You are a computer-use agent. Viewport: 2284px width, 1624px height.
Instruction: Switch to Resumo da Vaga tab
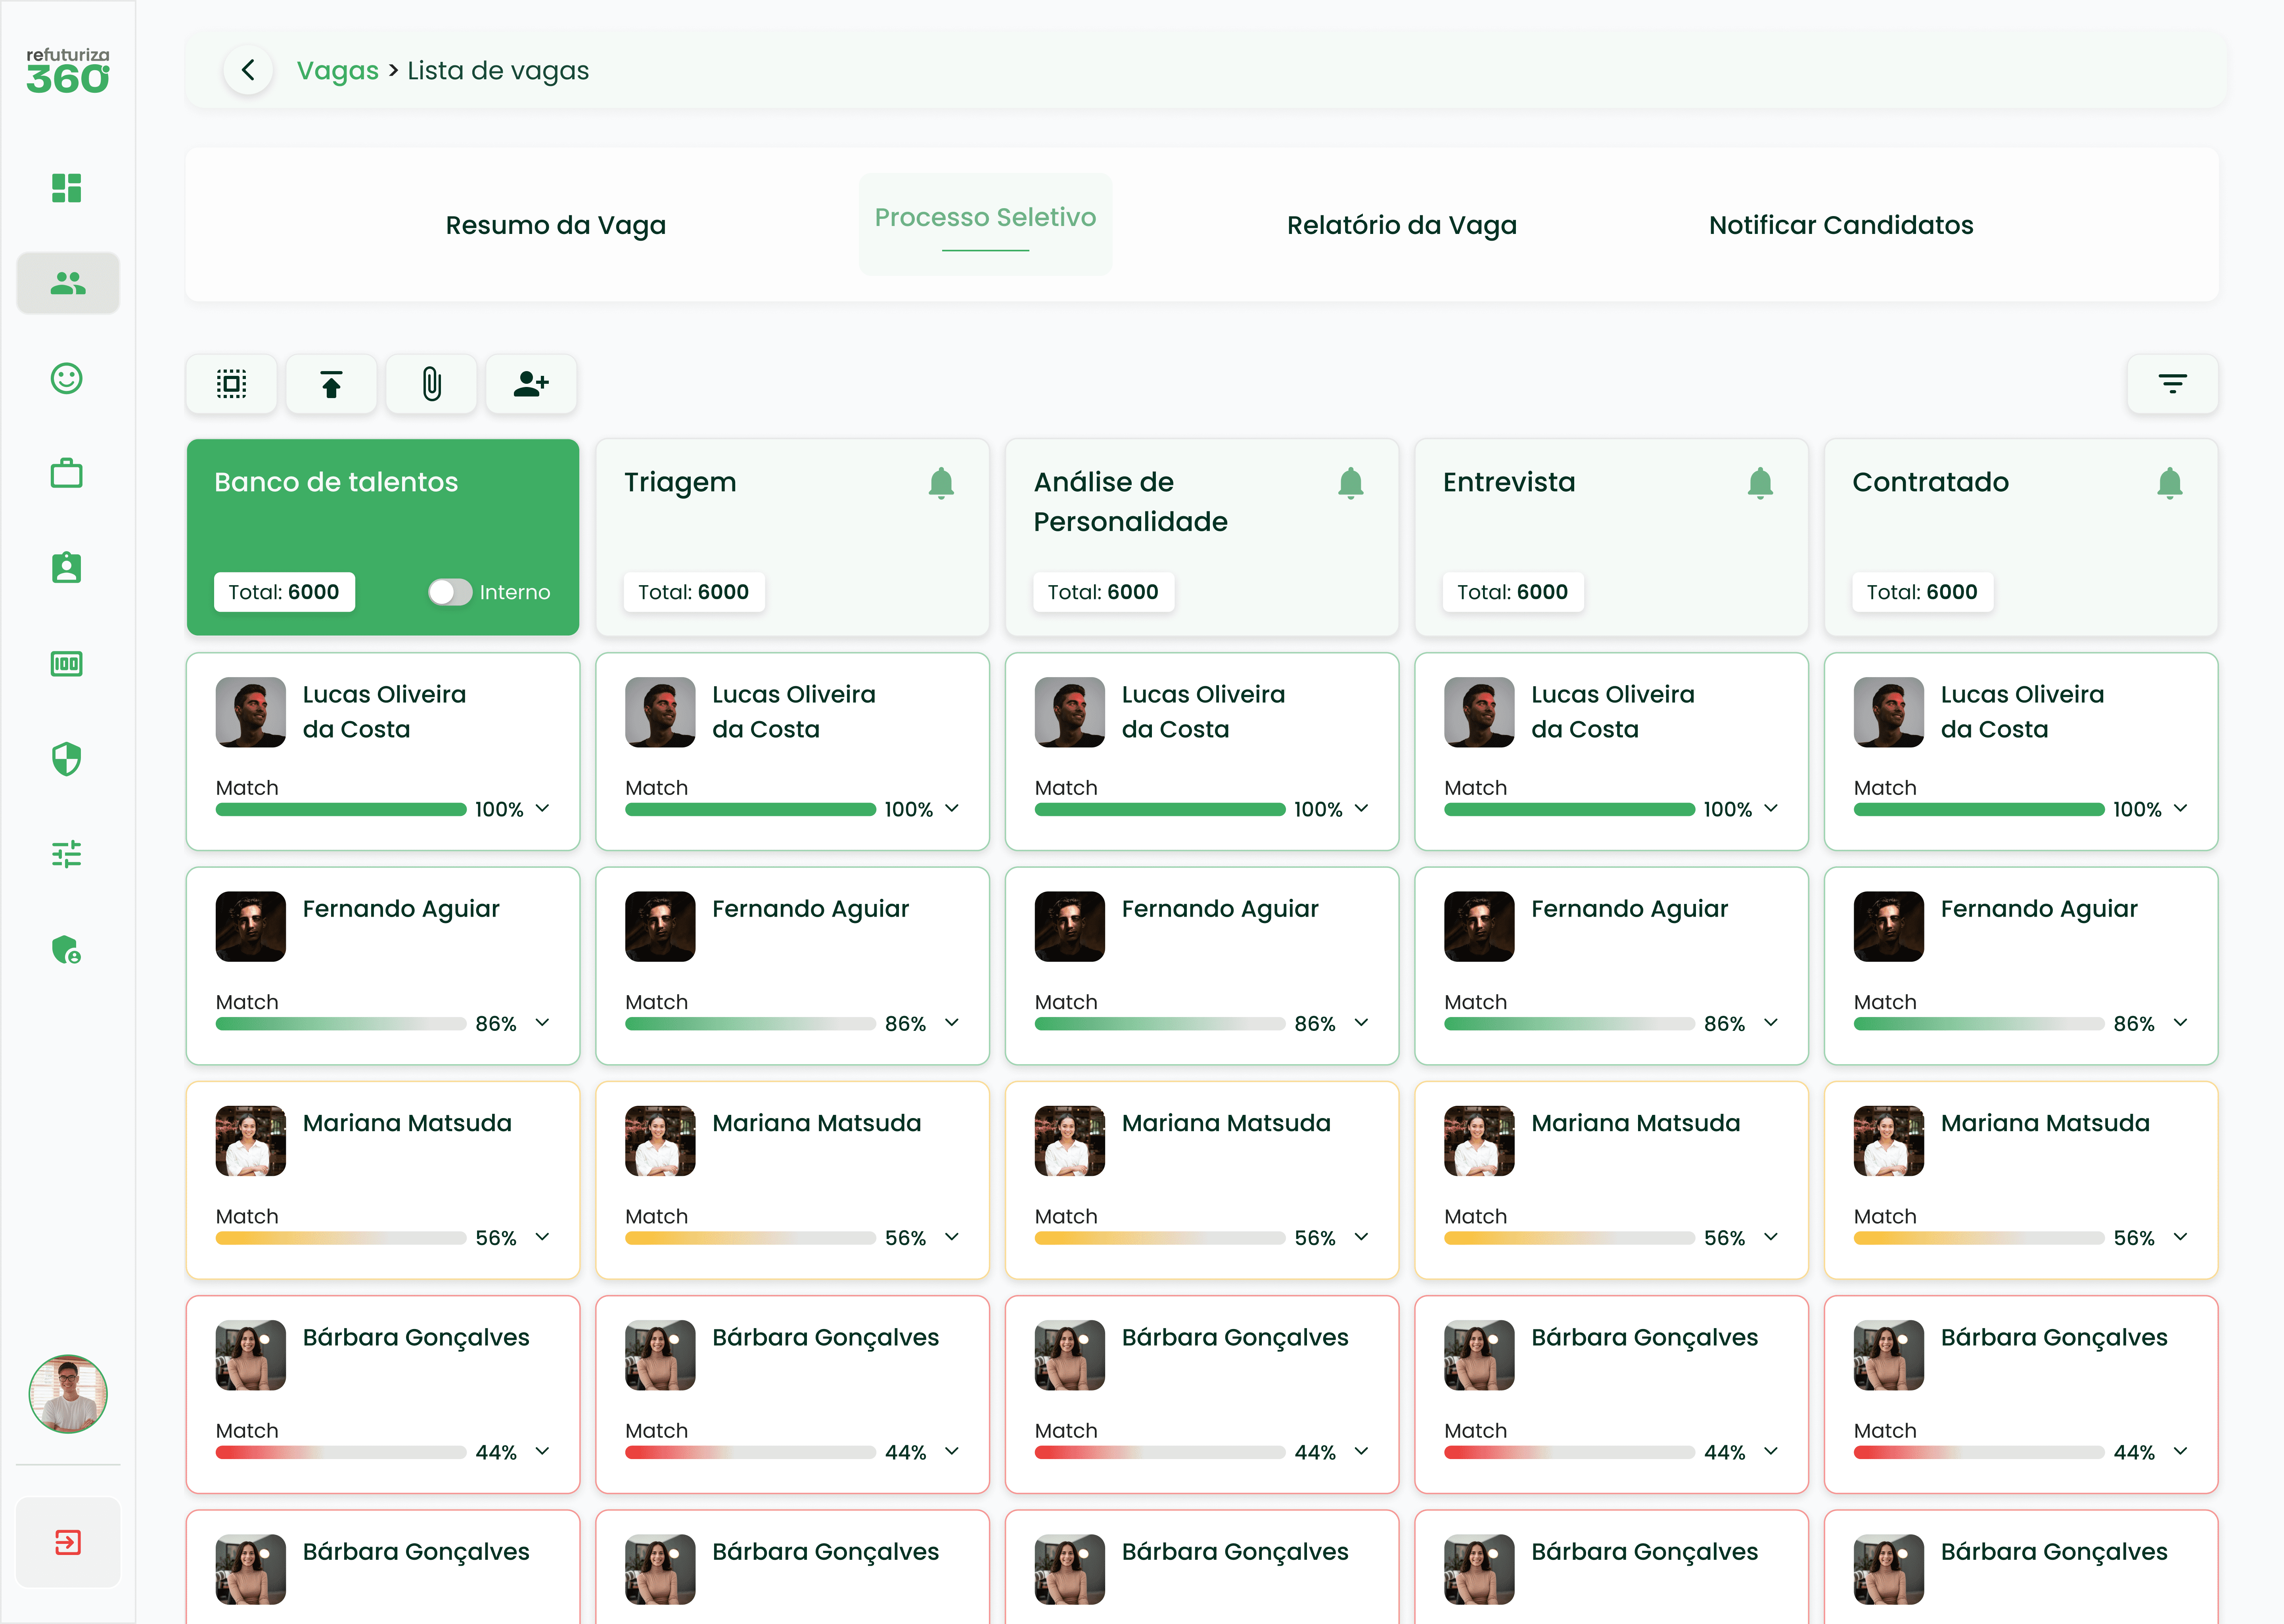tap(555, 225)
